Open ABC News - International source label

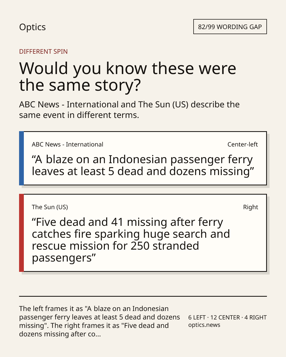[68, 144]
